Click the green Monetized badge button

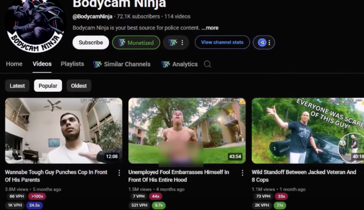[x=136, y=42]
